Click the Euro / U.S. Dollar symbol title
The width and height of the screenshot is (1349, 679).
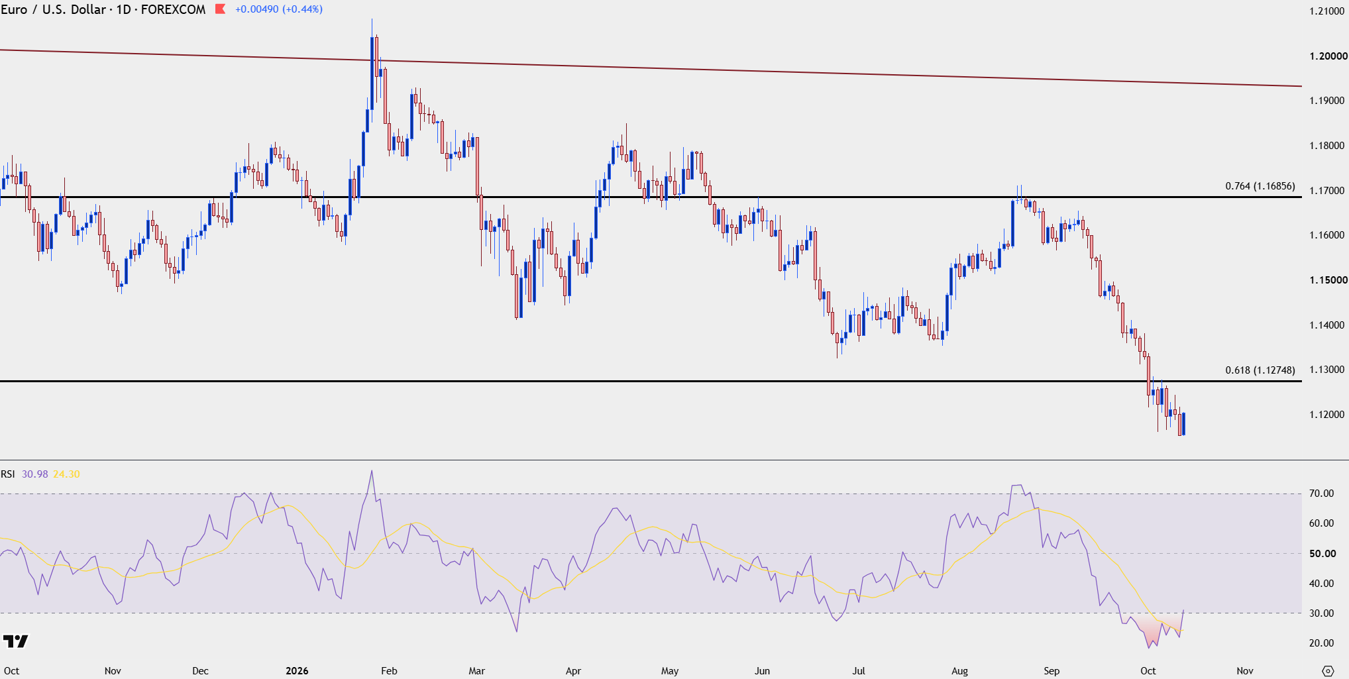tap(53, 9)
